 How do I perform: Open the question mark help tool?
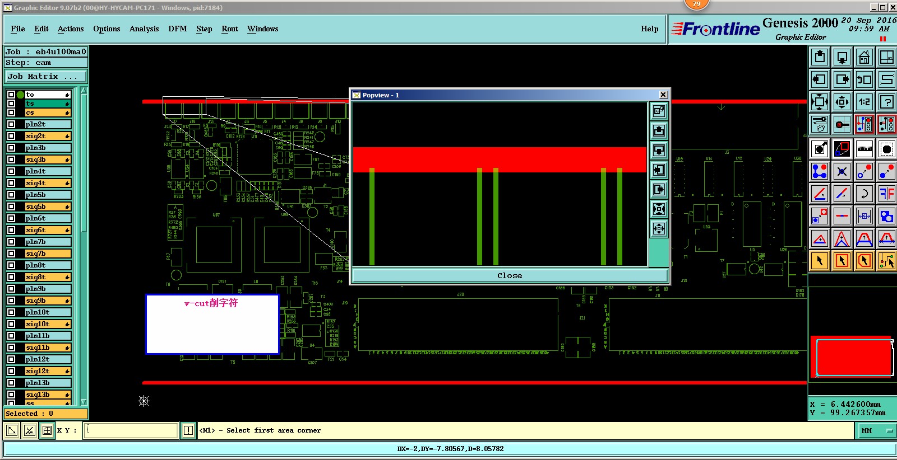coord(886,102)
